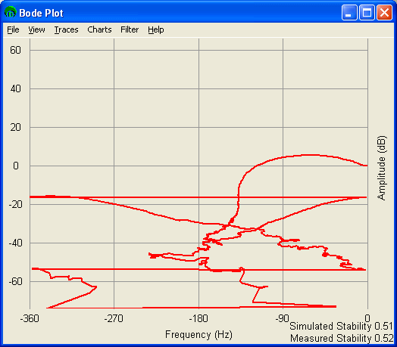Open the Help menu
Screen dimensions: 397x347
coord(156,29)
